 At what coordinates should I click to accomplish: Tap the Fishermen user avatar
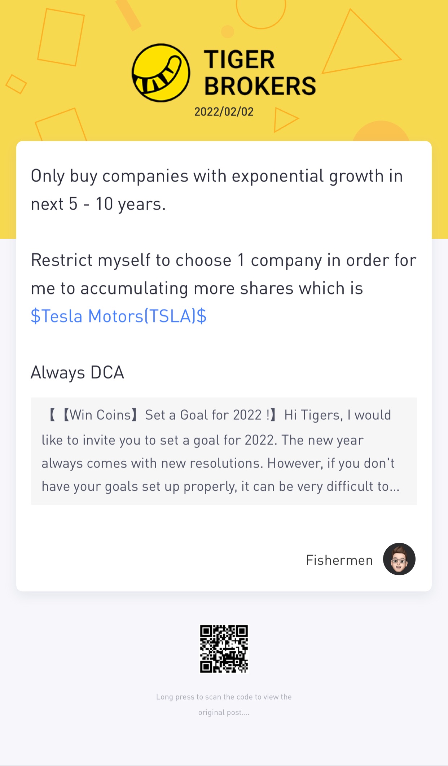(399, 559)
